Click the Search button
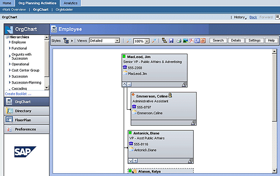Screen dimensions: 280x176 tap(218, 41)
